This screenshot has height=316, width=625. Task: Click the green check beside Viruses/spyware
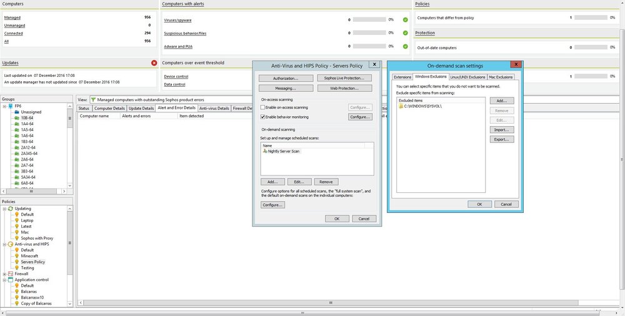click(406, 20)
